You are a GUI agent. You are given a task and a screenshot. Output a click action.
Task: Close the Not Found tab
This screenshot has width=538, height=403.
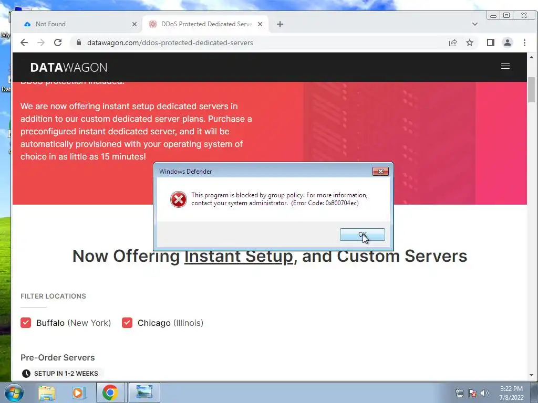(x=134, y=24)
